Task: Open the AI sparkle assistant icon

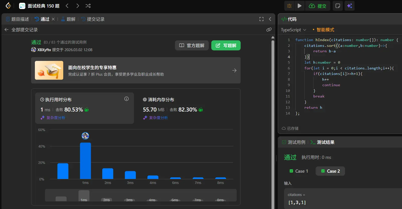Action: click(x=350, y=6)
